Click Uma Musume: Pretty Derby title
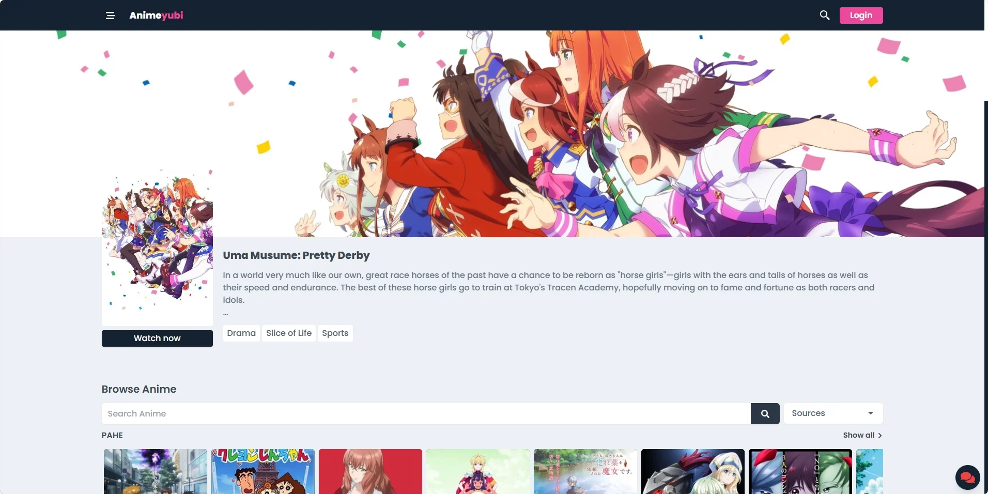Image resolution: width=988 pixels, height=494 pixels. click(296, 255)
